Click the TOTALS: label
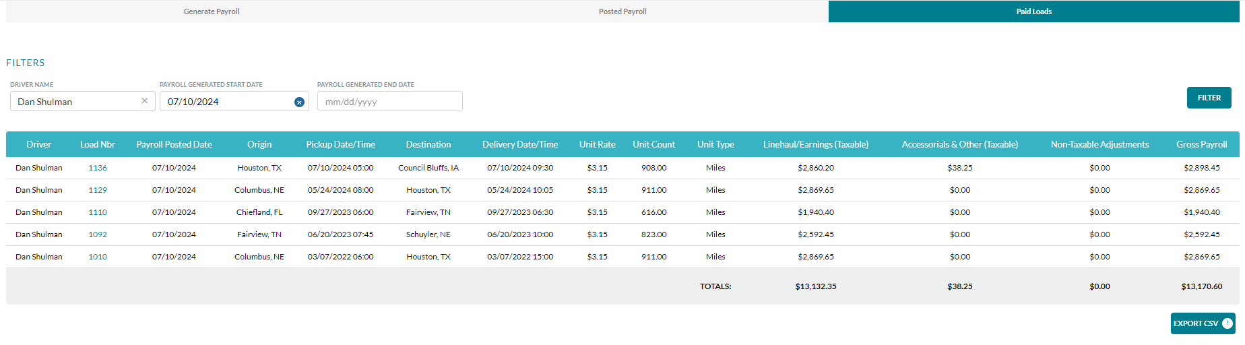The image size is (1245, 345). pos(715,286)
